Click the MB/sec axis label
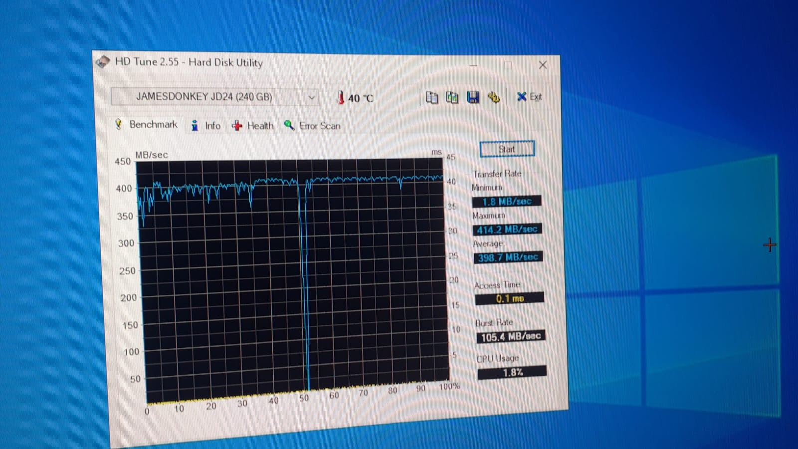 coord(152,155)
